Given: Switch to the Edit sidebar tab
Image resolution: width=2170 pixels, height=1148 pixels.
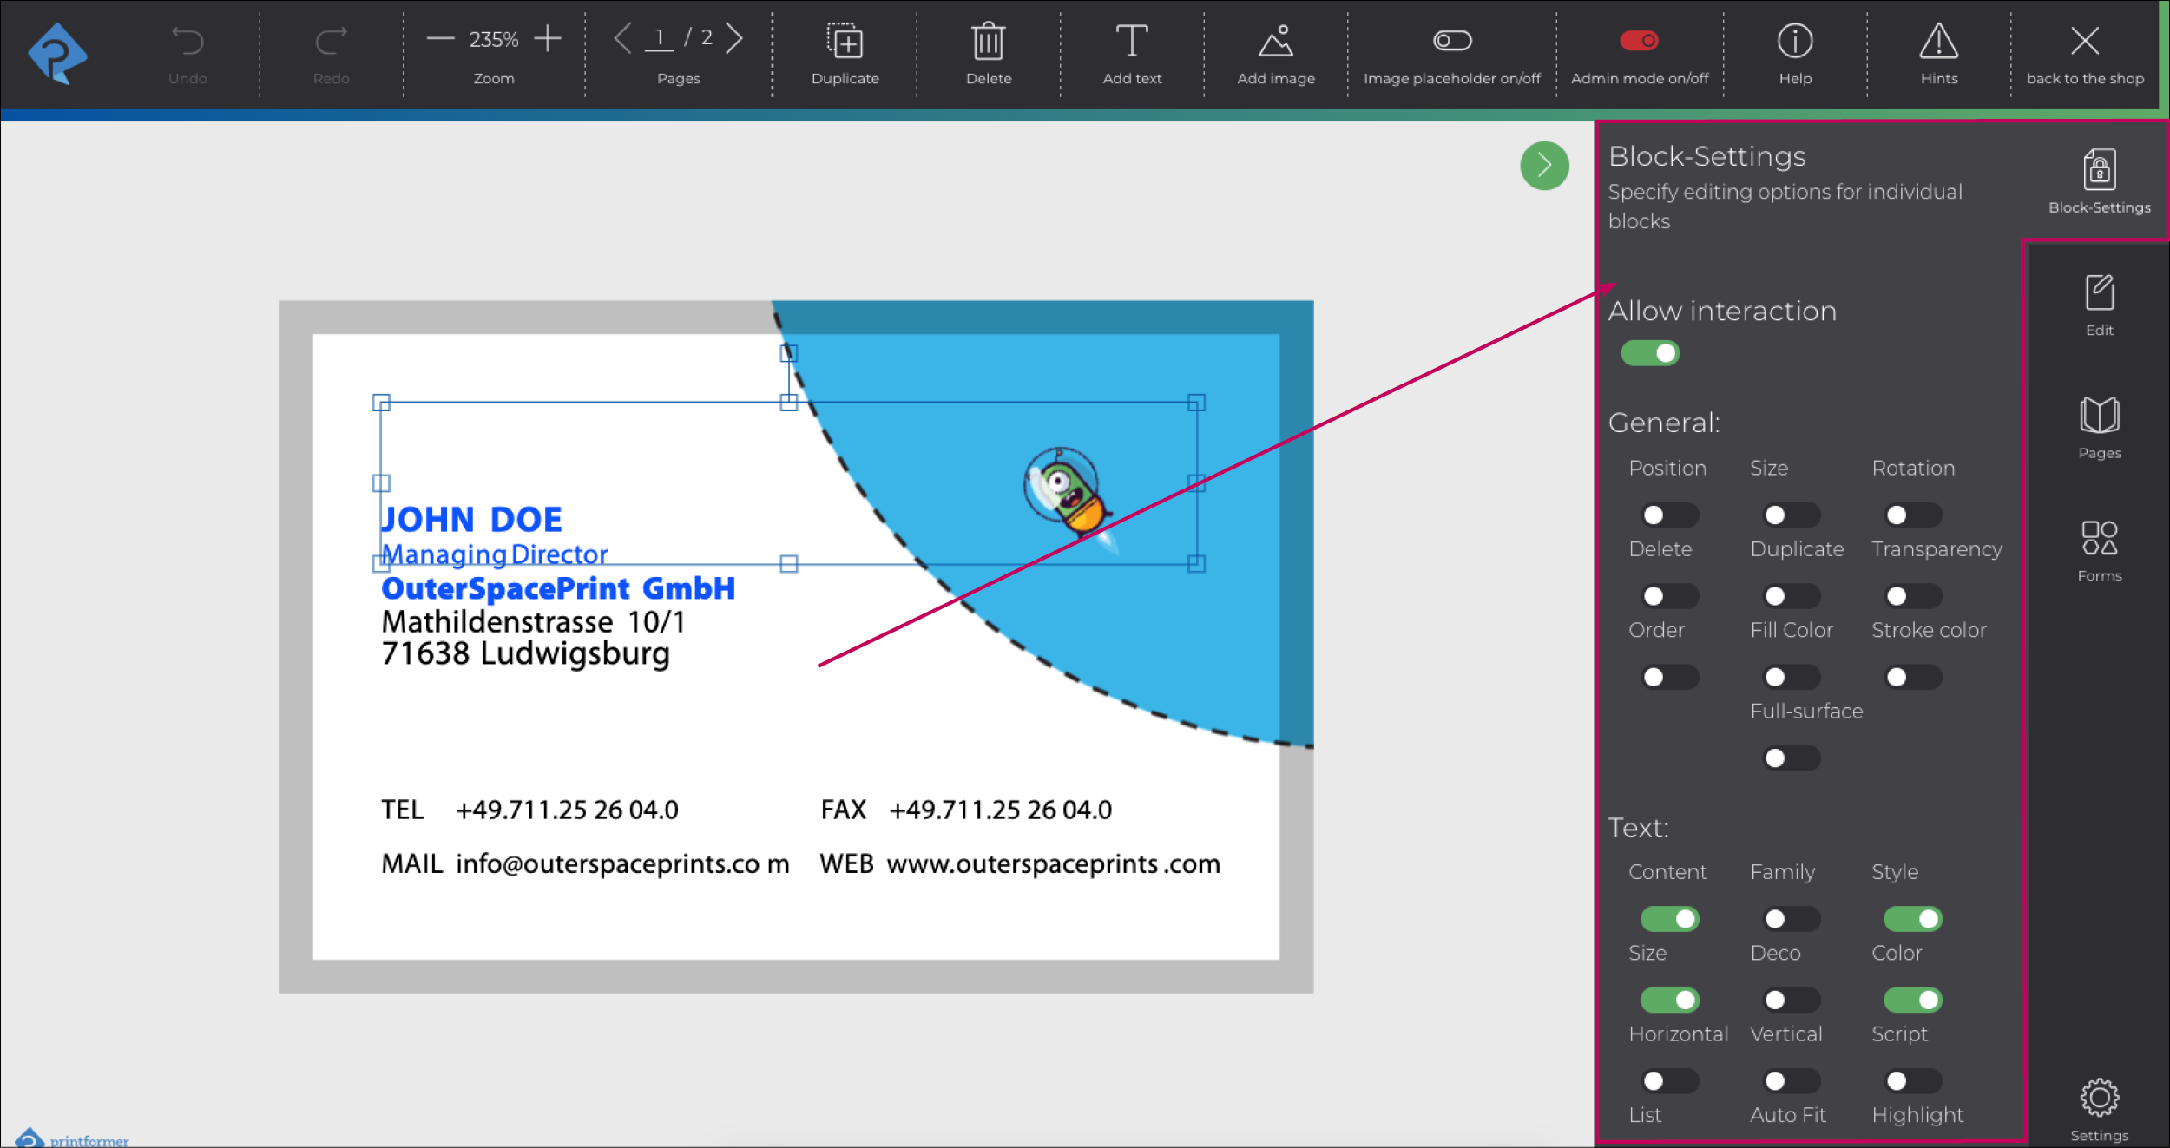Looking at the screenshot, I should click(2098, 293).
